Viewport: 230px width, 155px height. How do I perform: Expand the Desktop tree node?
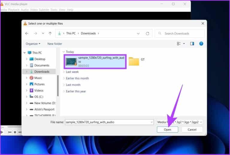27,59
